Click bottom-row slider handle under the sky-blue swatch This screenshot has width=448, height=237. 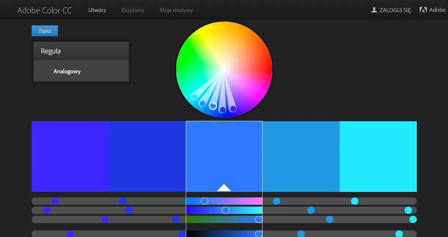tap(301, 234)
